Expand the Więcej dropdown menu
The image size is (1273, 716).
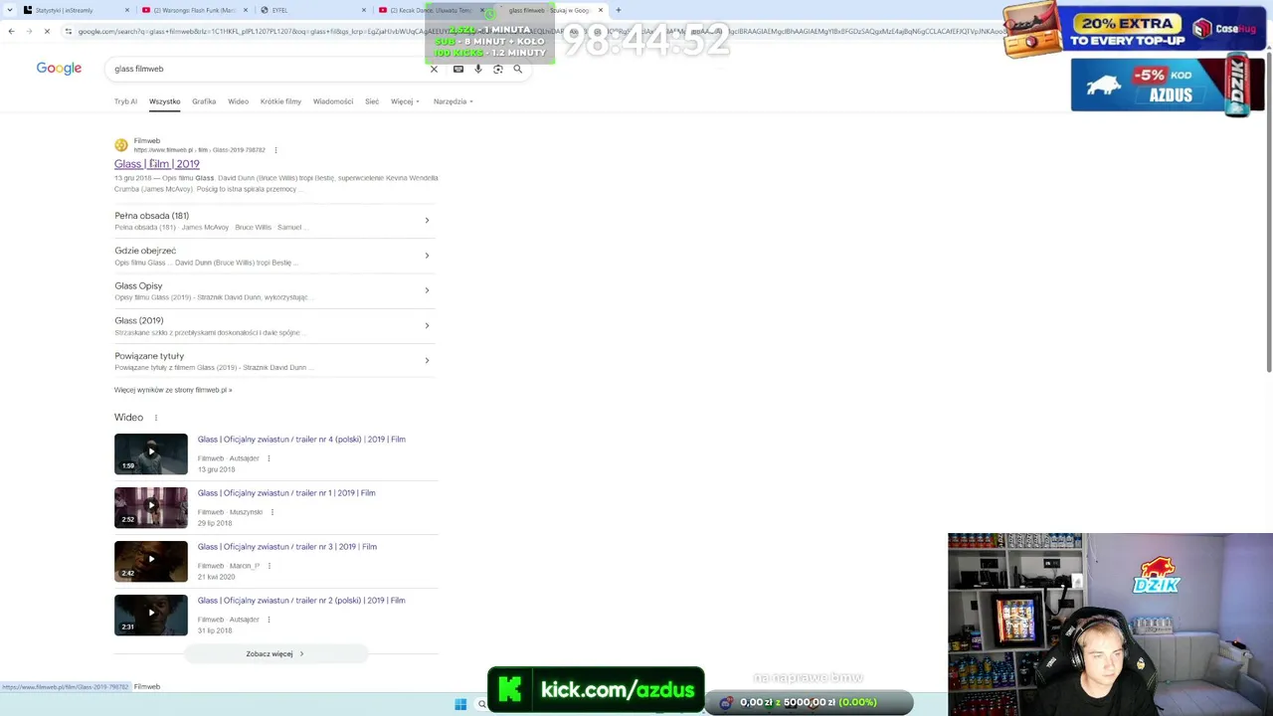(405, 101)
